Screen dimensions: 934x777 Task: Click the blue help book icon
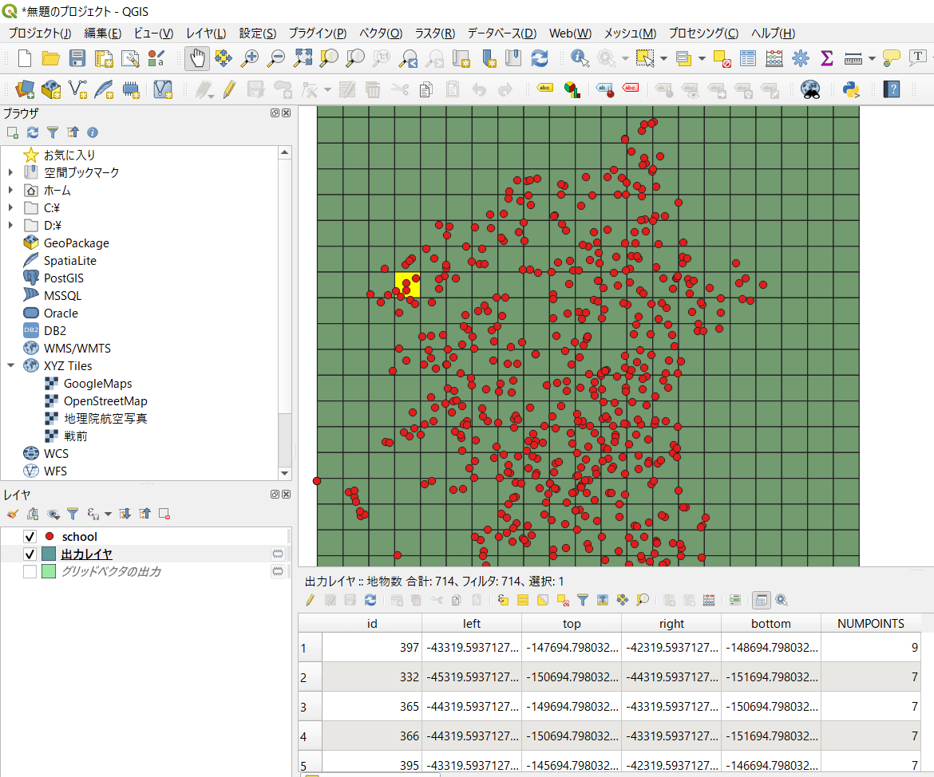pyautogui.click(x=892, y=90)
